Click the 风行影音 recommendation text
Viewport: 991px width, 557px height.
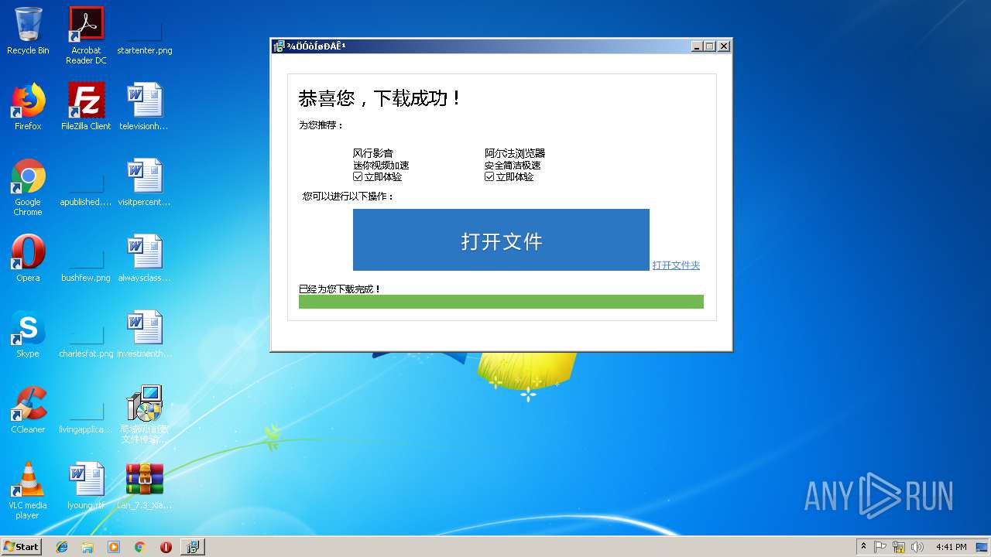372,153
